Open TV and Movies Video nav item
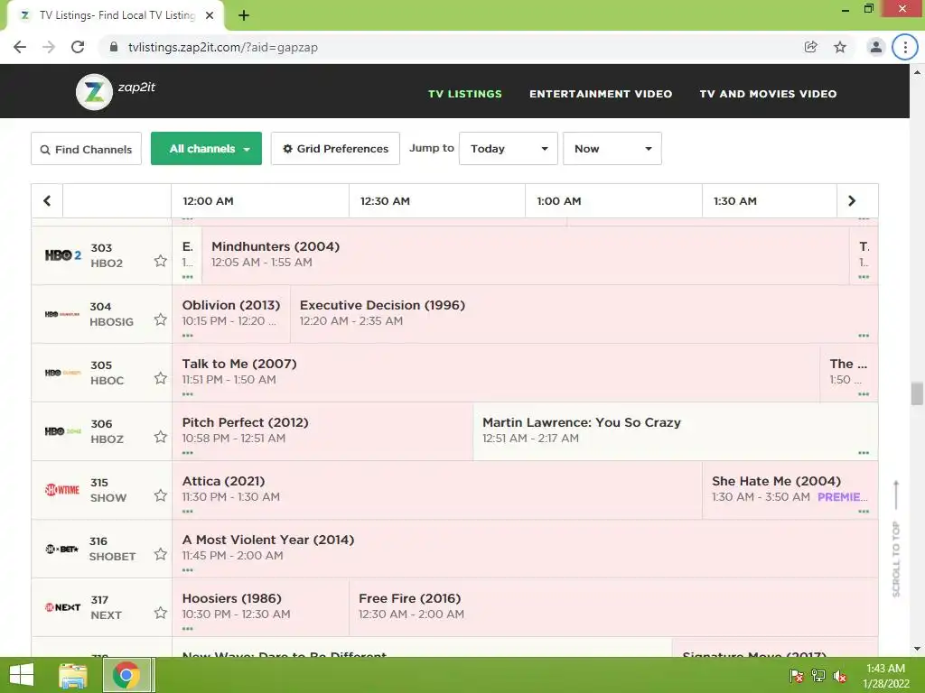The height and width of the screenshot is (693, 925). (x=768, y=94)
